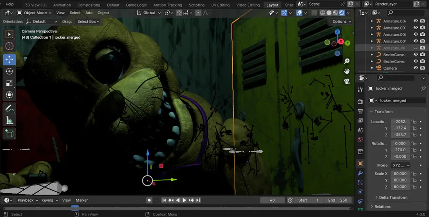The width and height of the screenshot is (429, 217).
Task: Open the Help menu
Action: point(10,4)
